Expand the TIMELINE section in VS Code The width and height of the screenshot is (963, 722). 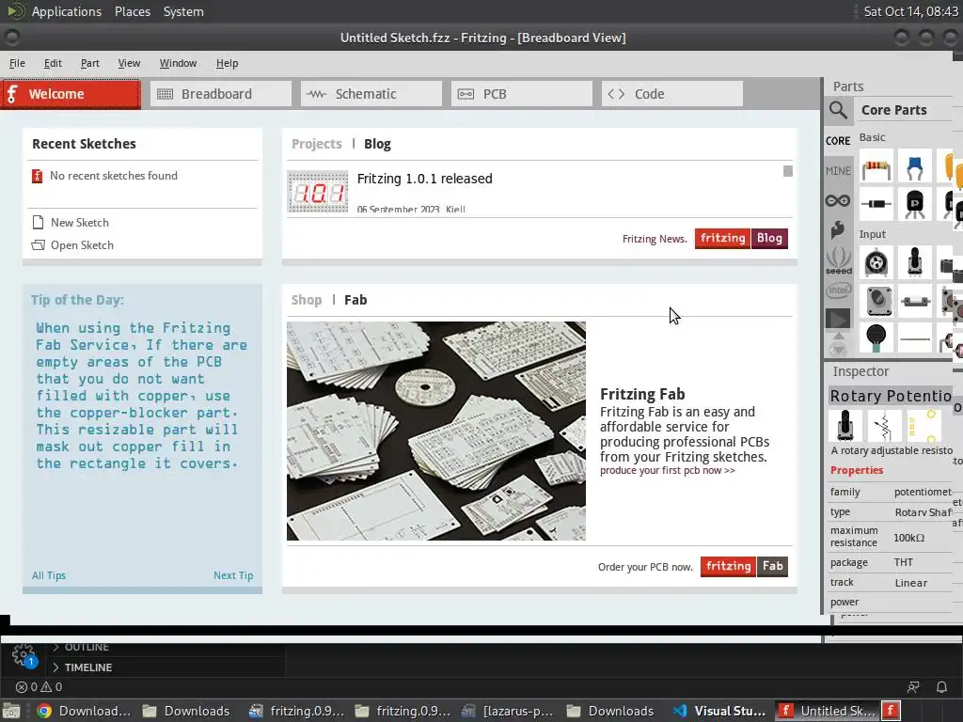(83, 667)
